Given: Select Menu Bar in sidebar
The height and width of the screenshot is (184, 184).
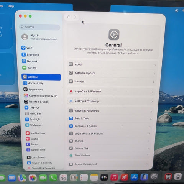Looking at the screenshot, I should (33, 113).
